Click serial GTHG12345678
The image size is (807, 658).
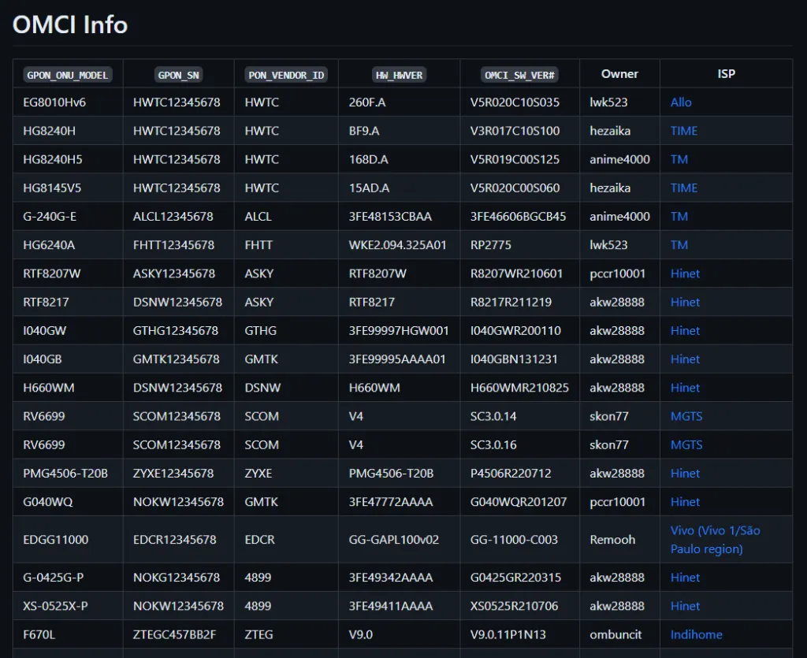click(176, 331)
